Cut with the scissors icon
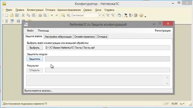This screenshot has height=108, width=193. click(x=23, y=15)
